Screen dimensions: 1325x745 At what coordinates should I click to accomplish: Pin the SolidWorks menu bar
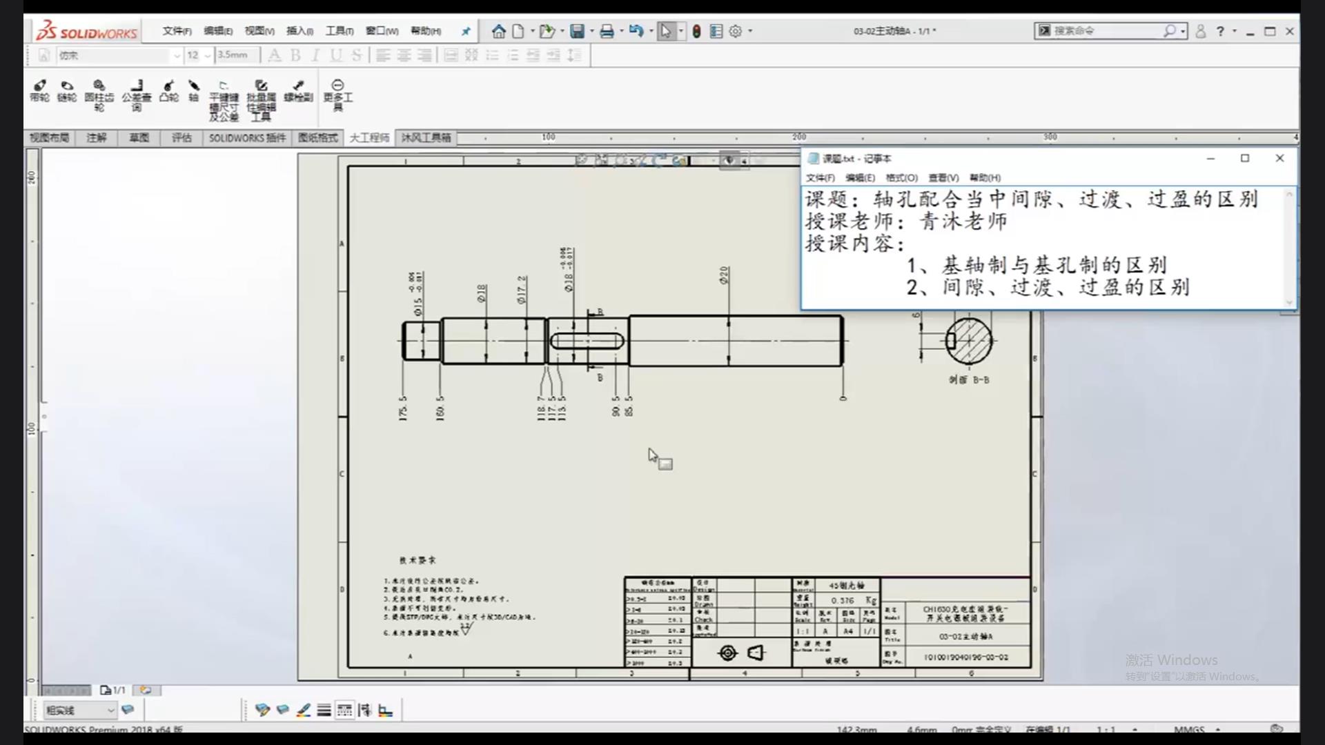tap(466, 31)
